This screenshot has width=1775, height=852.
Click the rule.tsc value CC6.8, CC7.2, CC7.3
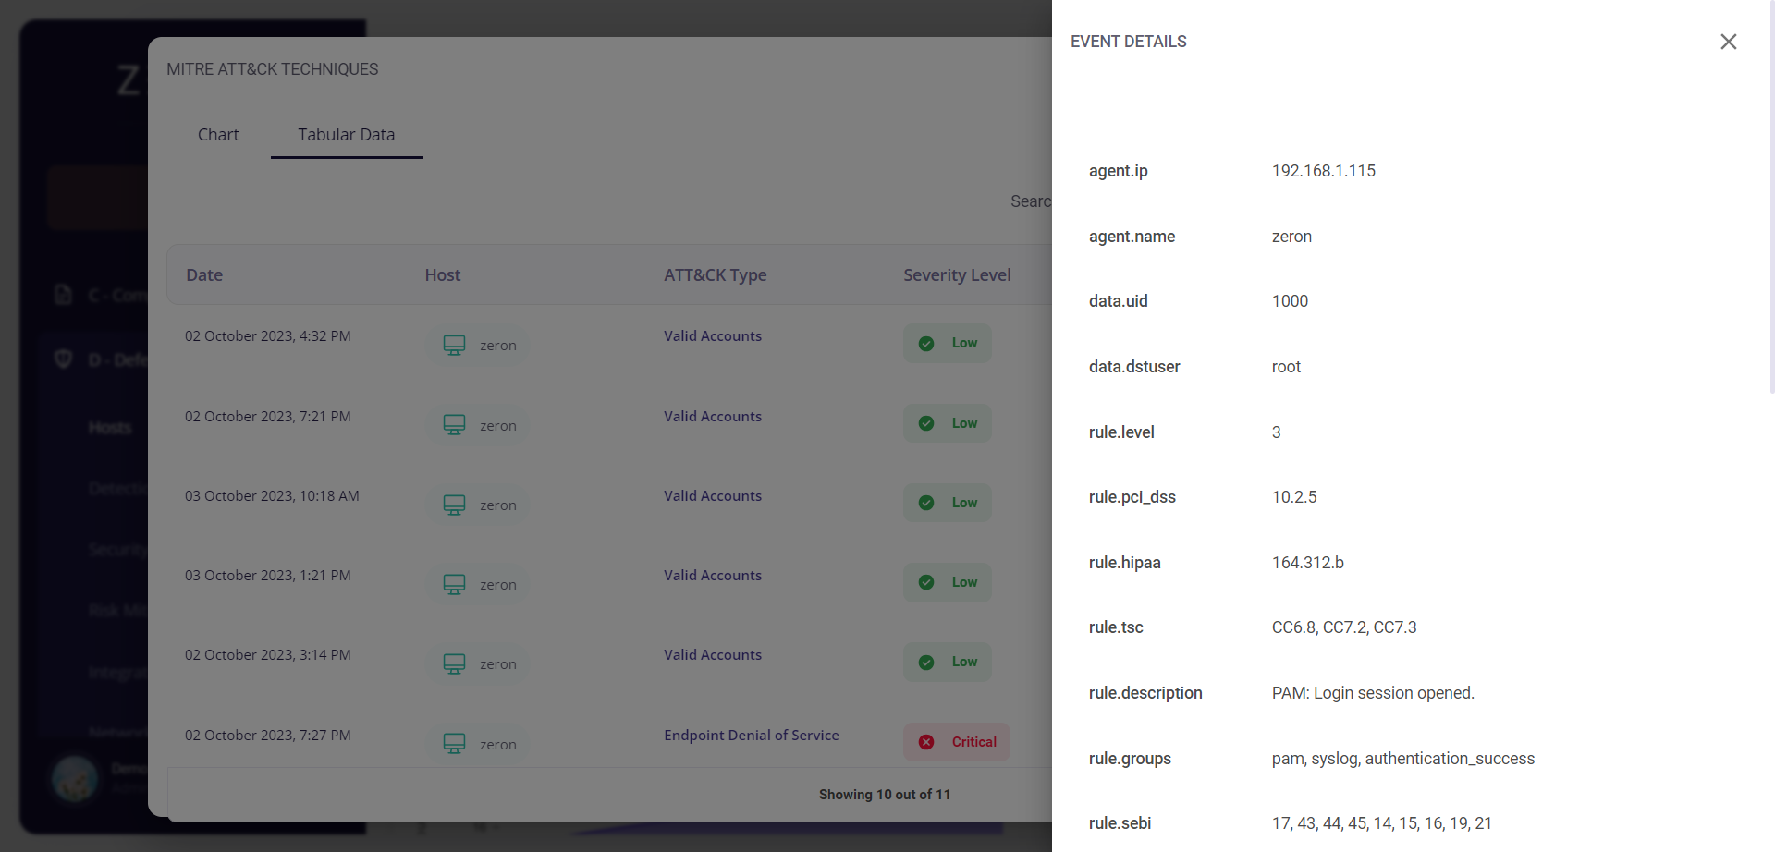pos(1344,627)
